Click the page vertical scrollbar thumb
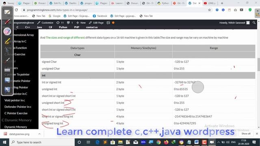 tap(258, 64)
